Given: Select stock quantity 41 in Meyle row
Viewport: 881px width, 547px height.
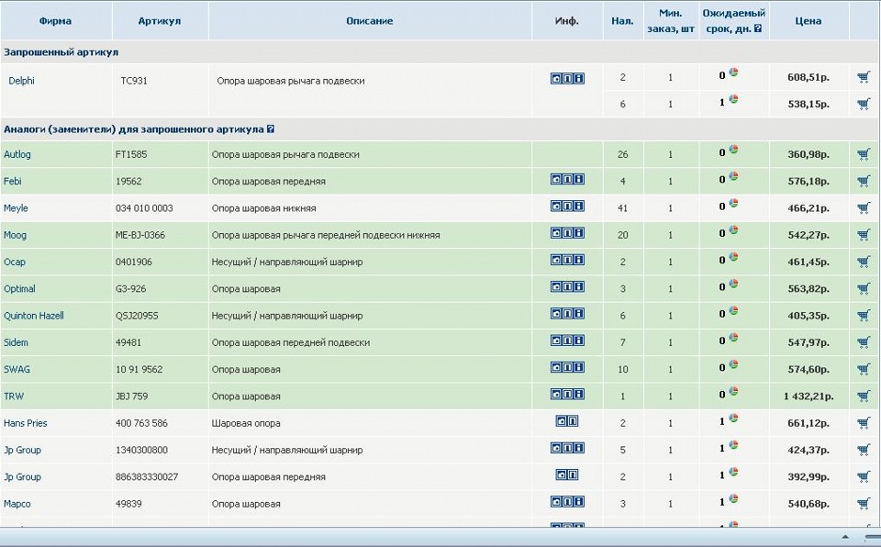Looking at the screenshot, I should [622, 208].
